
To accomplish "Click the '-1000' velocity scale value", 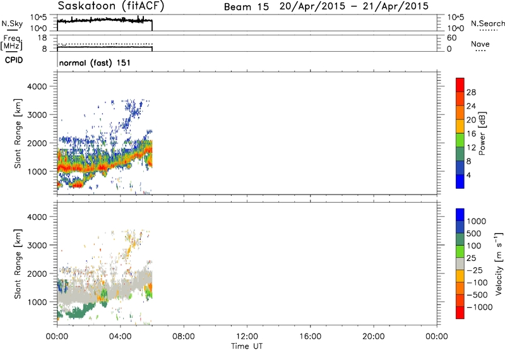I will click(479, 307).
